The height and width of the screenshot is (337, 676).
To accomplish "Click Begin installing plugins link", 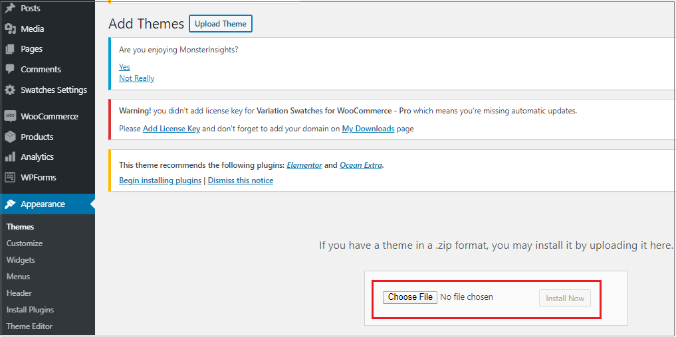I will 160,180.
